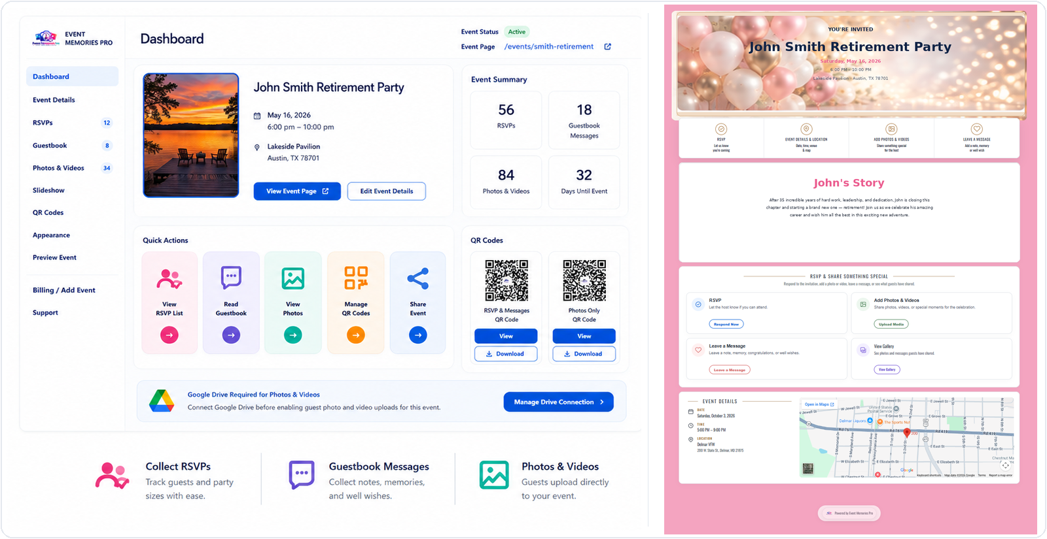Click Add Photos & Videos icon in invitation nav
1047x539 pixels.
[891, 129]
